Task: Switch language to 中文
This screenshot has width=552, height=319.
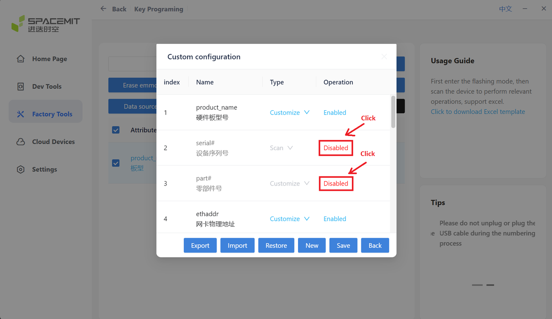Action: 505,9
